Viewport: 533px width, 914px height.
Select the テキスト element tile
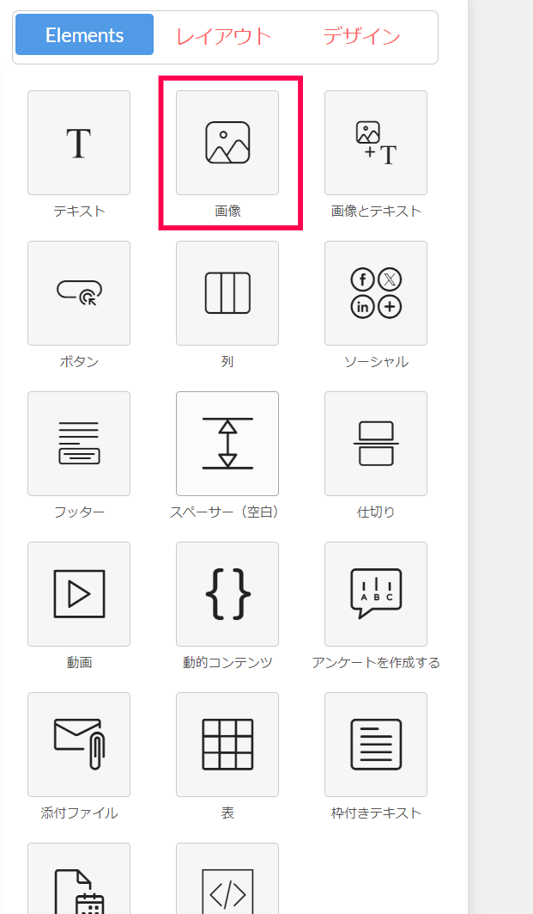[79, 143]
